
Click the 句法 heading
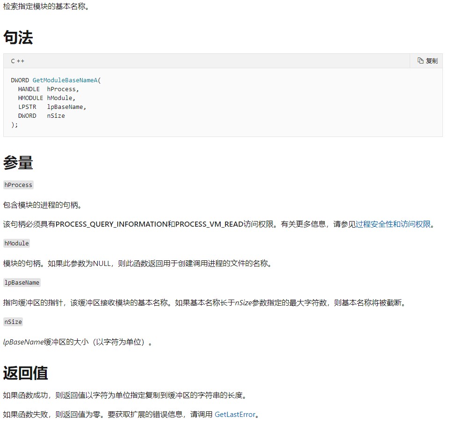click(18, 37)
